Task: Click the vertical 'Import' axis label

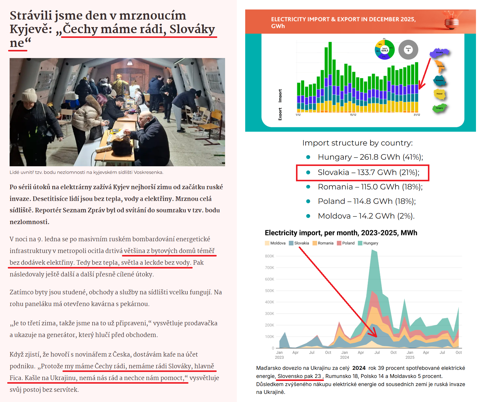Action: (280, 96)
